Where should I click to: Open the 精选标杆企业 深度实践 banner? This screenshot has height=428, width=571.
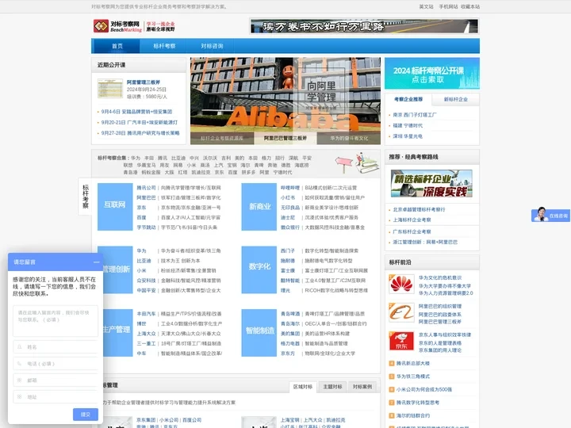432,184
